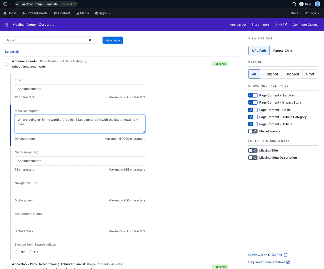
Task: Open actions menu for Announcements row
Action: pyautogui.click(x=233, y=64)
